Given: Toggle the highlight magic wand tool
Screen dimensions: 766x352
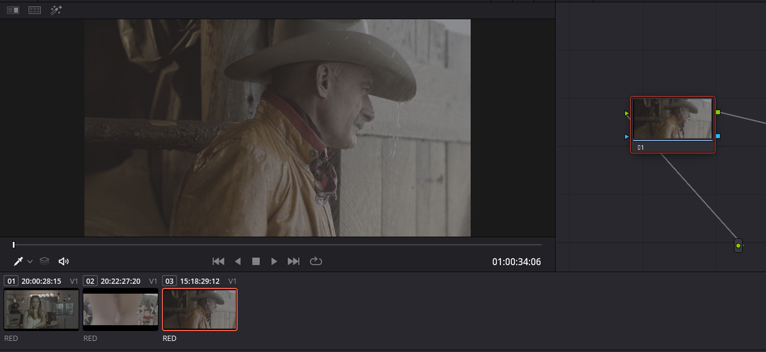Looking at the screenshot, I should pos(56,10).
